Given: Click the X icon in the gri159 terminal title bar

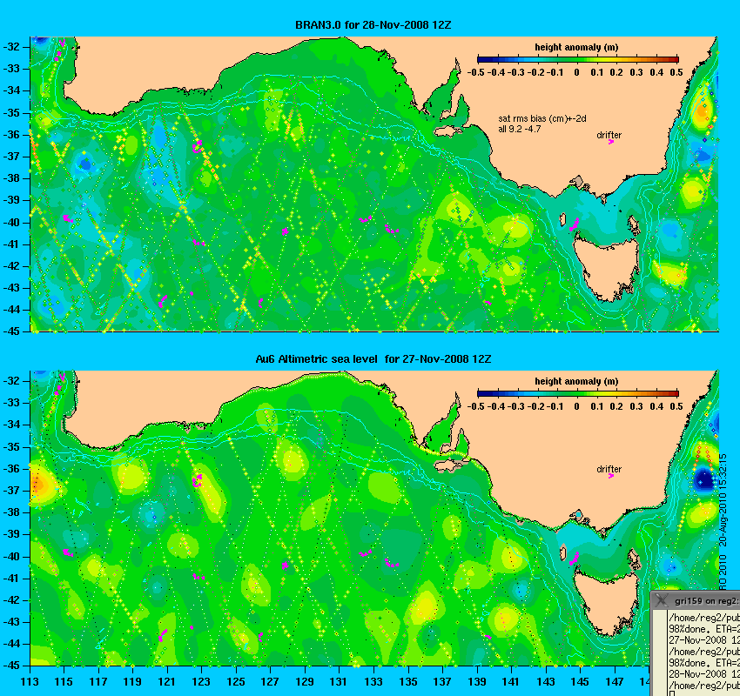Looking at the screenshot, I should [662, 600].
